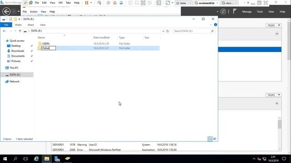Open the Windows Start button
291x163 pixels.
click(5, 159)
